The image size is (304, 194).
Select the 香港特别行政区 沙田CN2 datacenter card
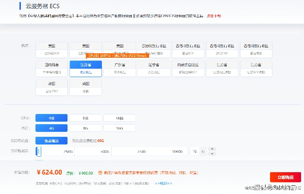pos(222,50)
